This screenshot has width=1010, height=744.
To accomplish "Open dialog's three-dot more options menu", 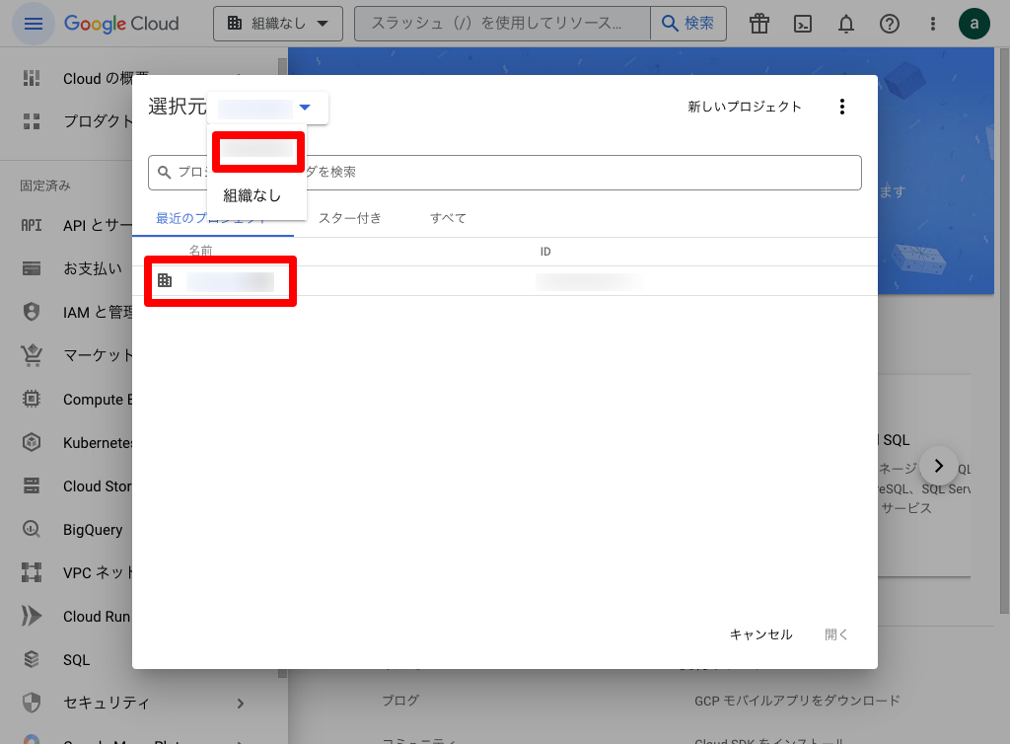I will click(841, 107).
